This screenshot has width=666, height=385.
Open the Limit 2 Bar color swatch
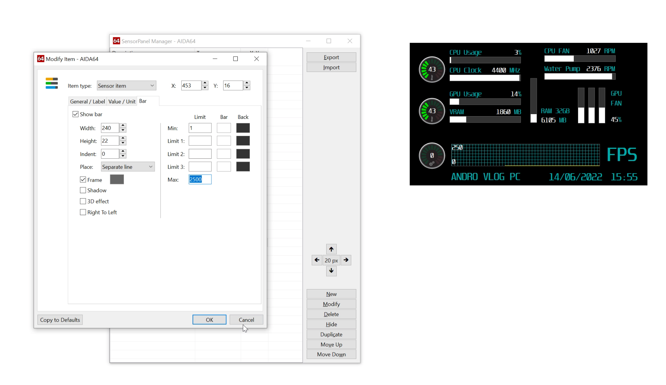(x=224, y=154)
